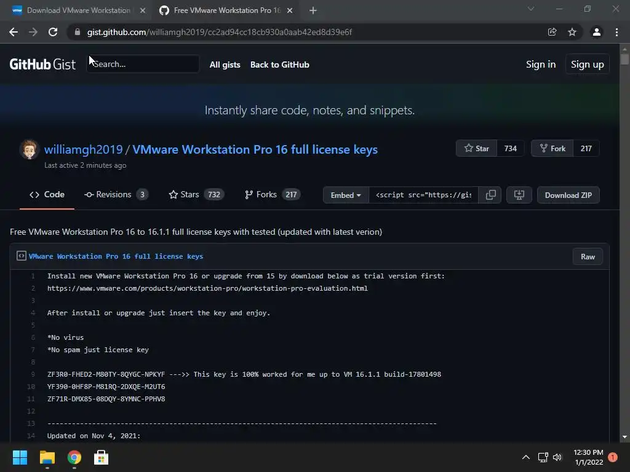Select the Free VMware Workstation Pro 16 tab

[x=226, y=10]
